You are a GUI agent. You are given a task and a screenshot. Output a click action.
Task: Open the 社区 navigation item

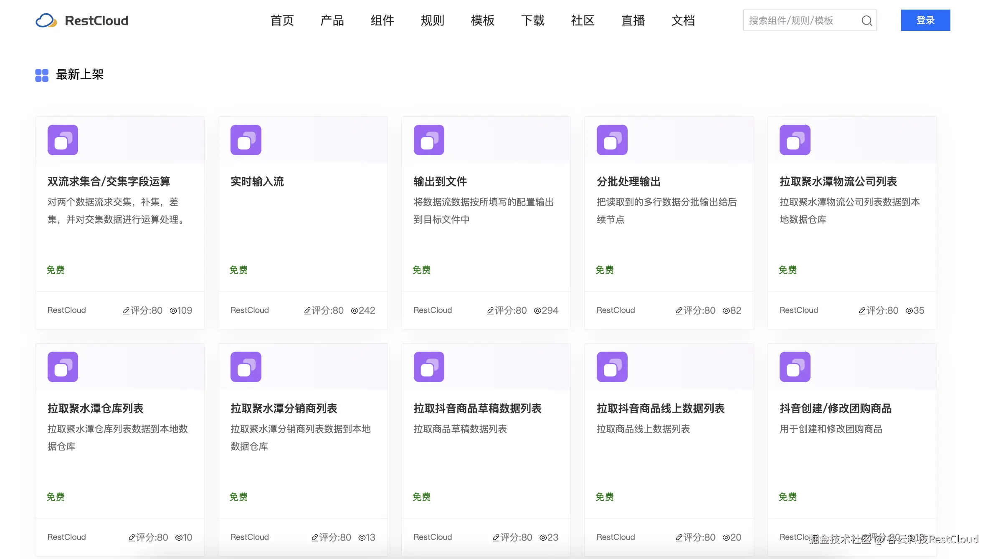pos(583,20)
